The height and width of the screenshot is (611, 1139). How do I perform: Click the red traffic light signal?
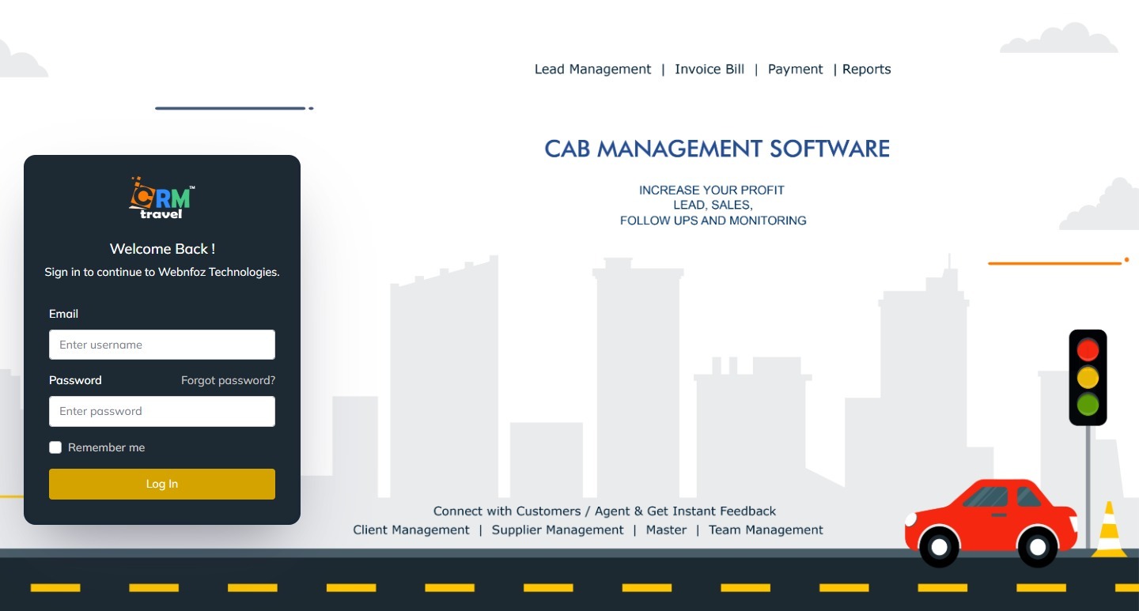pyautogui.click(x=1088, y=349)
